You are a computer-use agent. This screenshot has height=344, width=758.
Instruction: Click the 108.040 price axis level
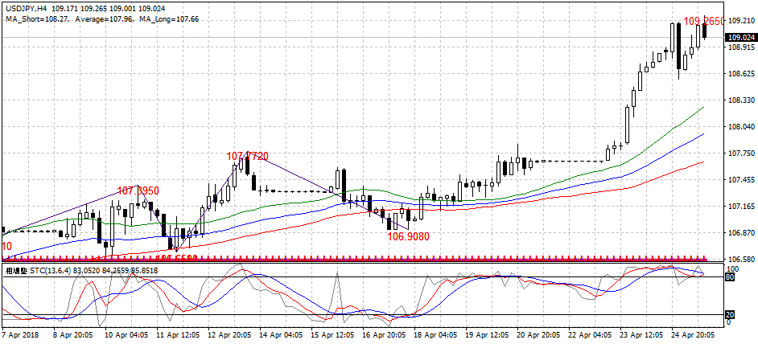(740, 127)
